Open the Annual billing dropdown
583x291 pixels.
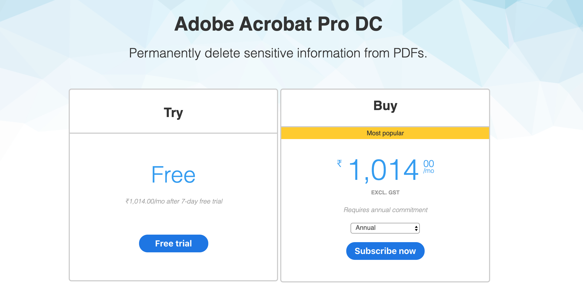[x=385, y=228]
